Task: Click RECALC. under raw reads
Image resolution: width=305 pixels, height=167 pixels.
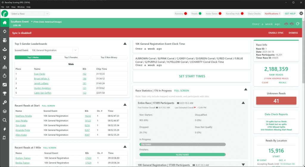Action: pyautogui.click(x=283, y=83)
